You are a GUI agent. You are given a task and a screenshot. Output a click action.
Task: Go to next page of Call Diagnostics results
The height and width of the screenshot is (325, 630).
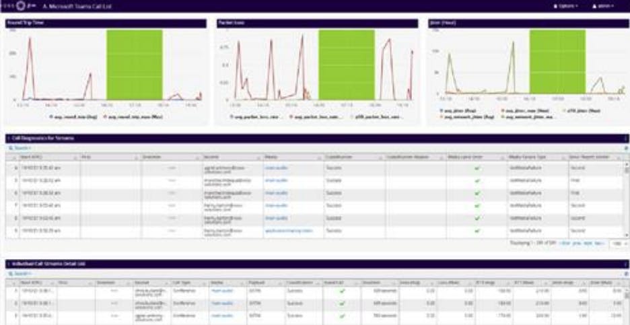(x=586, y=243)
